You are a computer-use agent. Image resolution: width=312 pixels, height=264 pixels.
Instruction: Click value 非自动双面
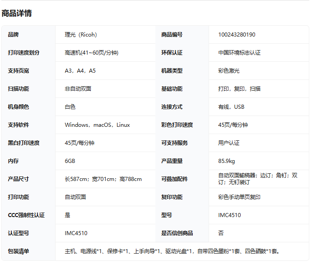(x=78, y=89)
